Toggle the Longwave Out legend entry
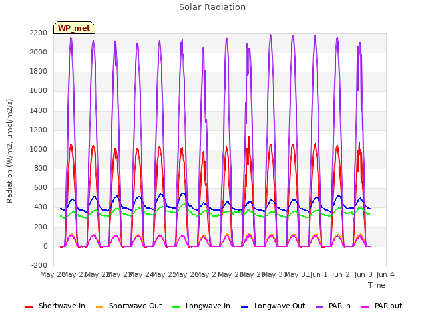 coord(273,306)
